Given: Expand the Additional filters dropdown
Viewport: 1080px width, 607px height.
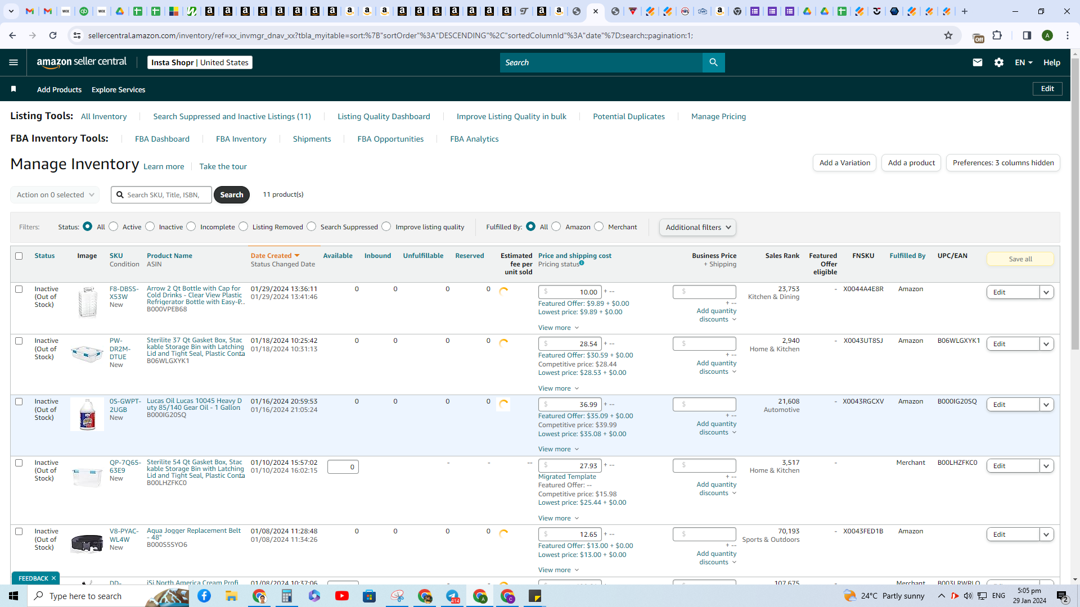Looking at the screenshot, I should tap(697, 227).
